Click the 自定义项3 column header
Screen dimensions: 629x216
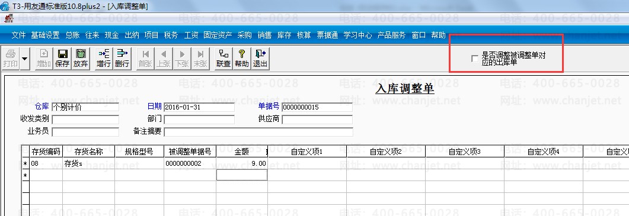click(x=465, y=151)
